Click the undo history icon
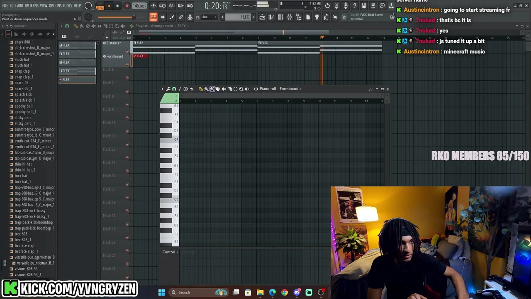531x299 pixels. pos(327,6)
